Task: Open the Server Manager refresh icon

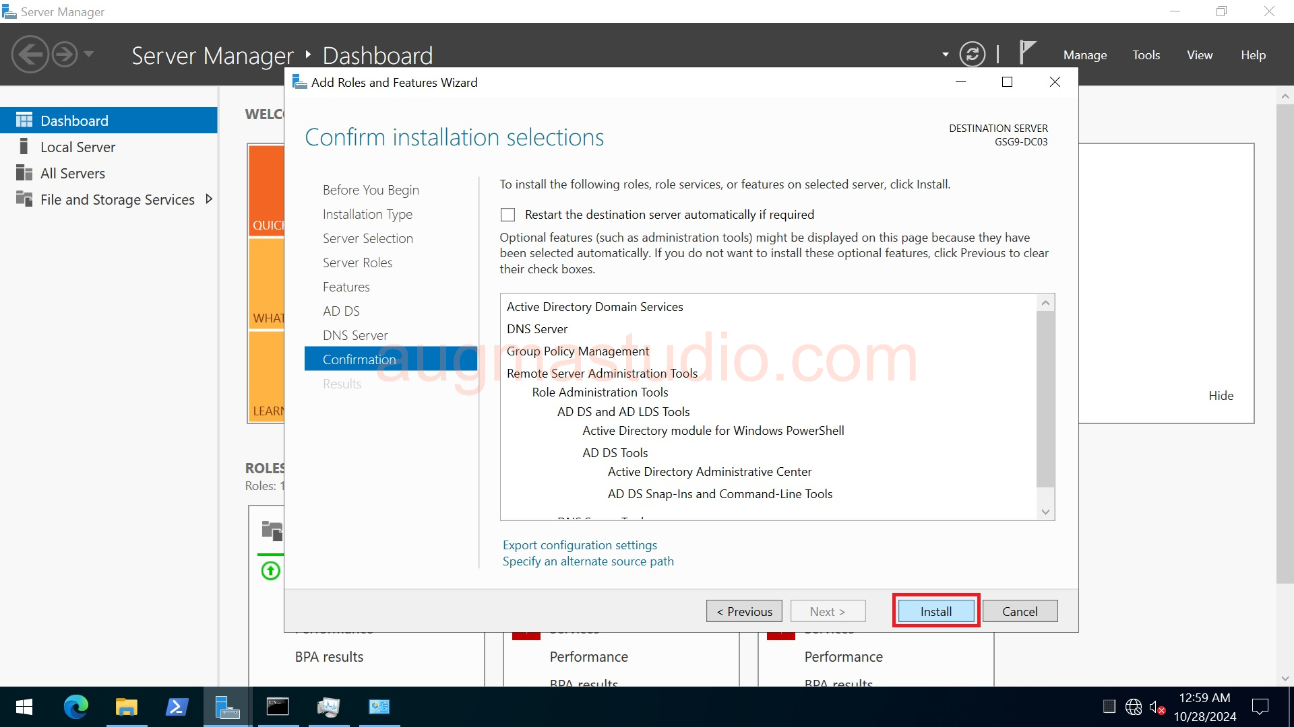Action: pos(973,54)
